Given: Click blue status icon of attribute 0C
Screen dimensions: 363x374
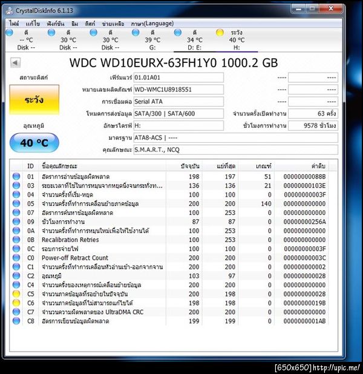Looking at the screenshot, I should click(x=16, y=249).
